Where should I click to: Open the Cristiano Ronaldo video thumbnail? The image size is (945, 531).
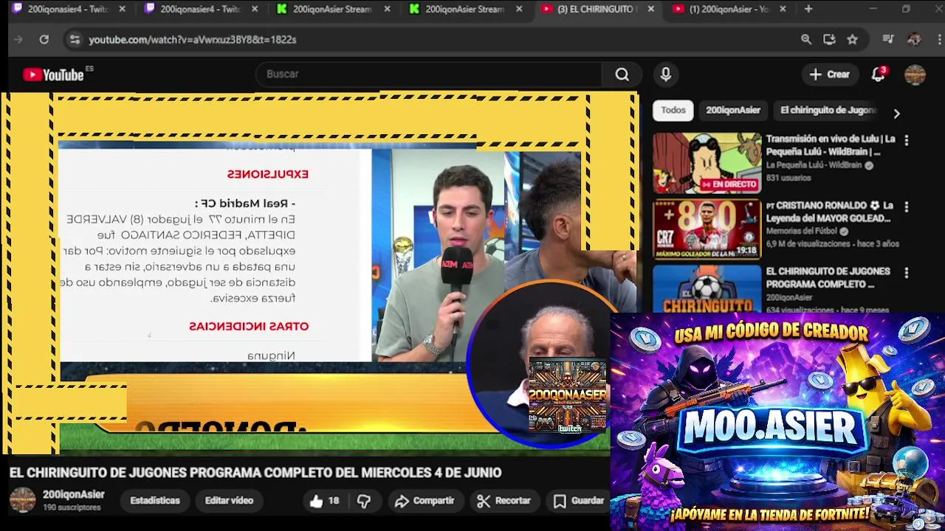707,229
